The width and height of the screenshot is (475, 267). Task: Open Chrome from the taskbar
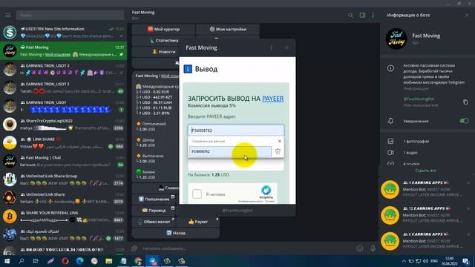coord(138,261)
